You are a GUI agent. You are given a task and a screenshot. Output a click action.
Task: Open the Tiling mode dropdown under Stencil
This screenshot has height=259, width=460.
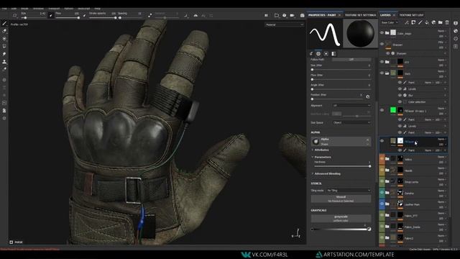pos(349,191)
